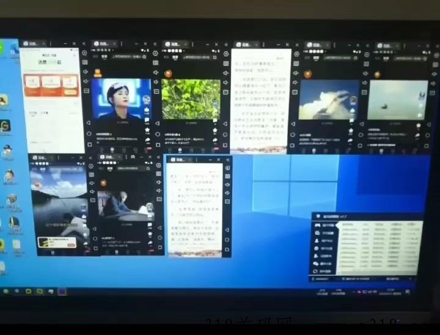Click the search magnifier above the woman's video
This screenshot has height=335, width=440.
click(x=144, y=57)
